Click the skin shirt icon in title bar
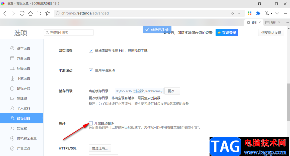The width and height of the screenshot is (290, 156). point(260,4)
